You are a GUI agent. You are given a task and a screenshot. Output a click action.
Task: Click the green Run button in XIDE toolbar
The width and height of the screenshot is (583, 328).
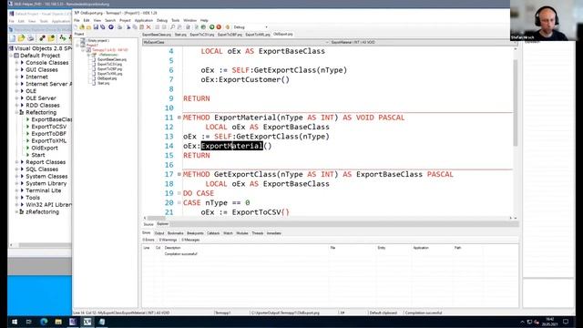point(211,27)
